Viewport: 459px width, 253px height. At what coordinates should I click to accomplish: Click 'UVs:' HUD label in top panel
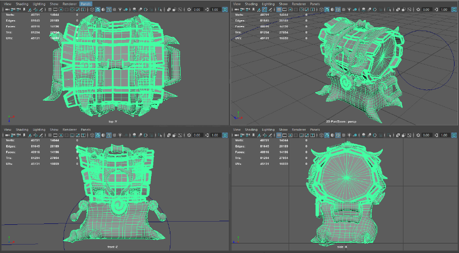(9, 39)
